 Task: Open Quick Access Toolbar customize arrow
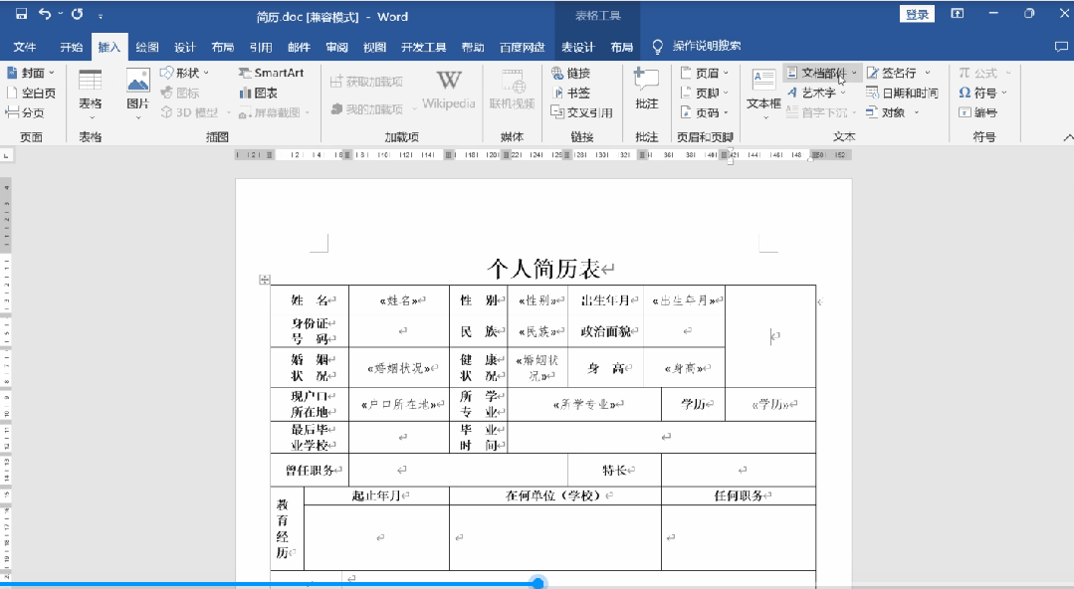(101, 16)
